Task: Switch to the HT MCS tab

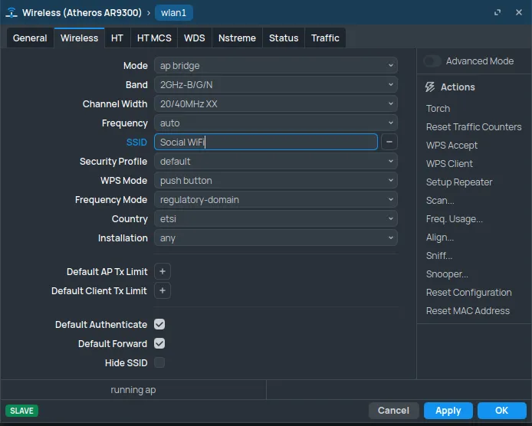Action: click(x=154, y=38)
